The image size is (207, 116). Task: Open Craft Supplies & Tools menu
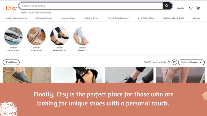[x=173, y=18]
